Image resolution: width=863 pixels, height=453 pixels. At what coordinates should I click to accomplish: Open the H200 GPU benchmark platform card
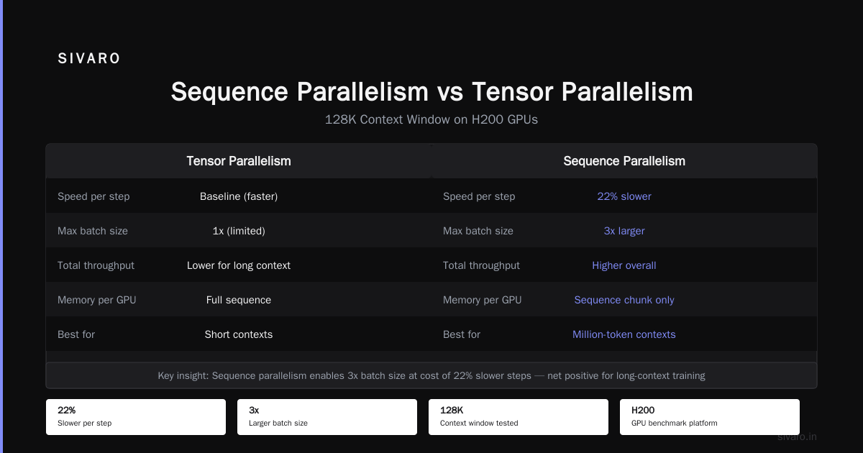point(710,417)
